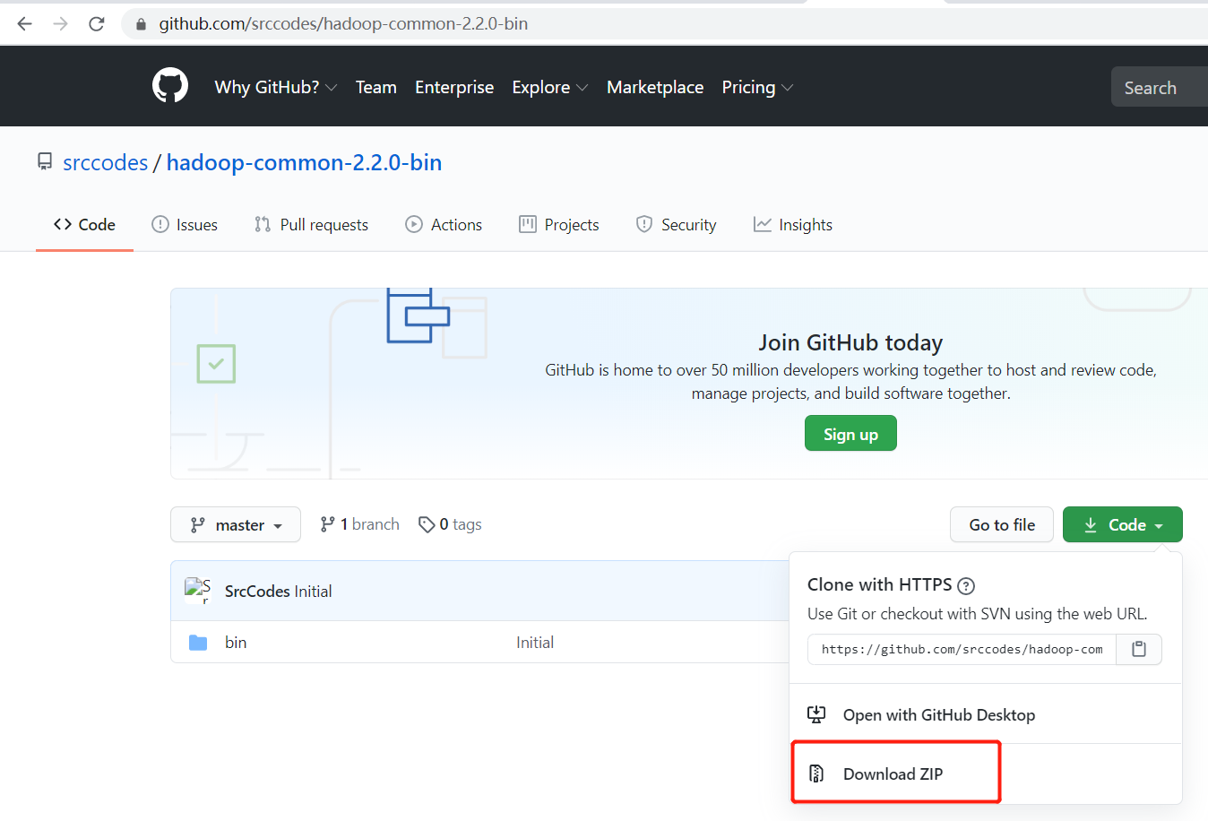Click the padlock icon in the address bar
The width and height of the screenshot is (1208, 821).
click(140, 23)
